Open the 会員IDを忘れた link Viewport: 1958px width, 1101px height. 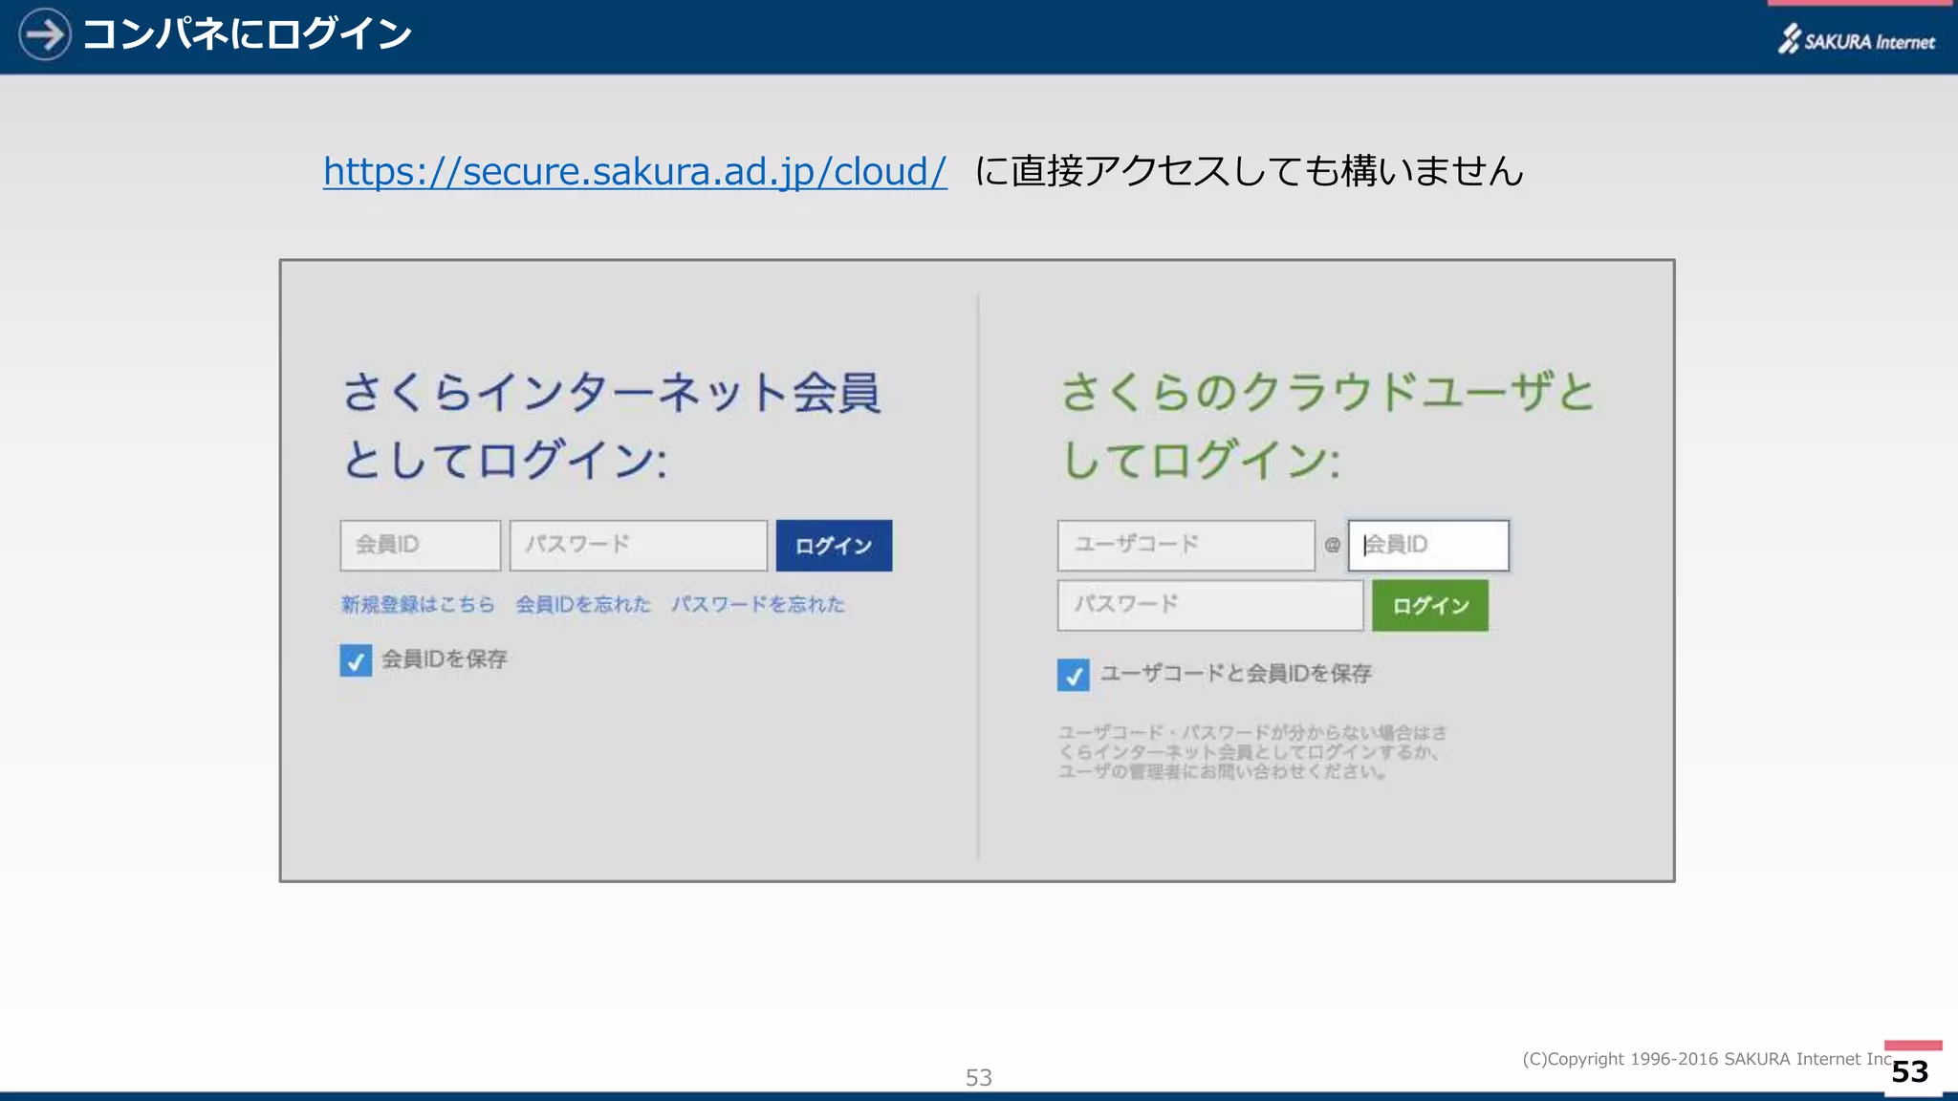[583, 604]
